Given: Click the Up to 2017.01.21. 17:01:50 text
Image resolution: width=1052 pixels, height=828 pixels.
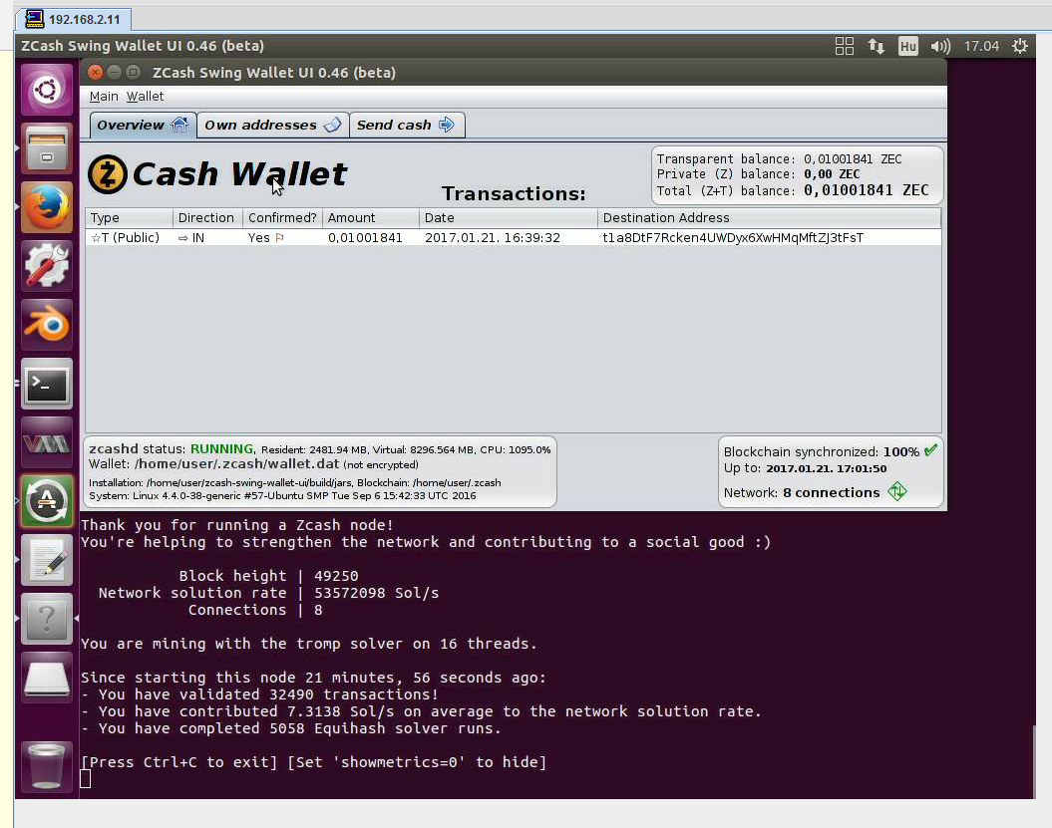Looking at the screenshot, I should (805, 468).
